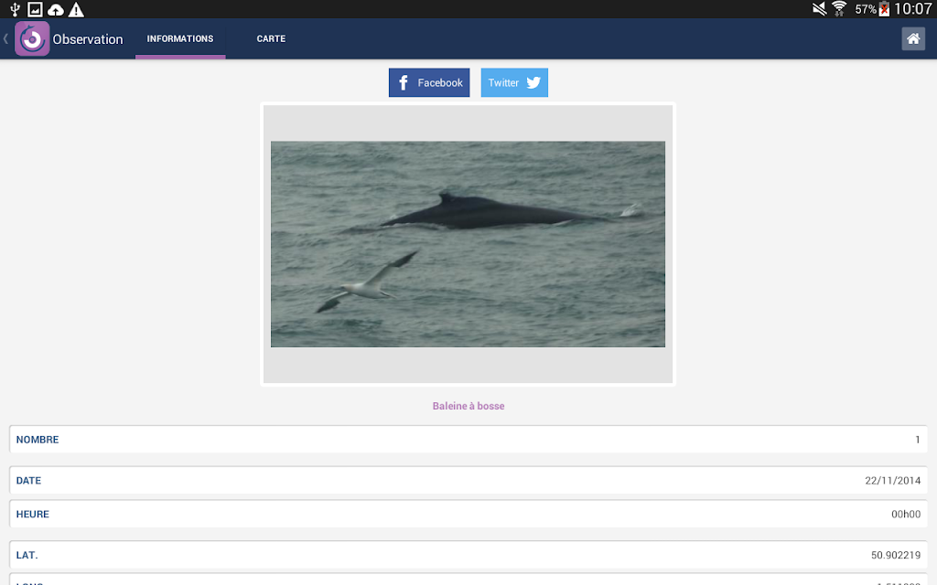
Task: Click the date value 22/11/2014
Action: click(893, 481)
